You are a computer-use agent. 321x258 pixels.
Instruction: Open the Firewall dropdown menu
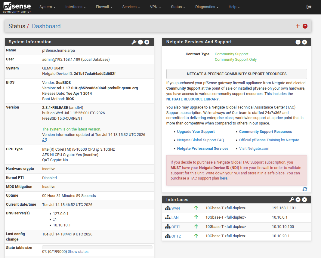[x=104, y=7]
